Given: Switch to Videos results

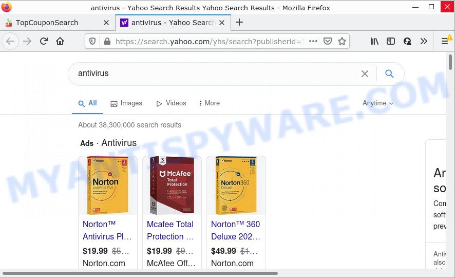Looking at the screenshot, I should (x=171, y=103).
